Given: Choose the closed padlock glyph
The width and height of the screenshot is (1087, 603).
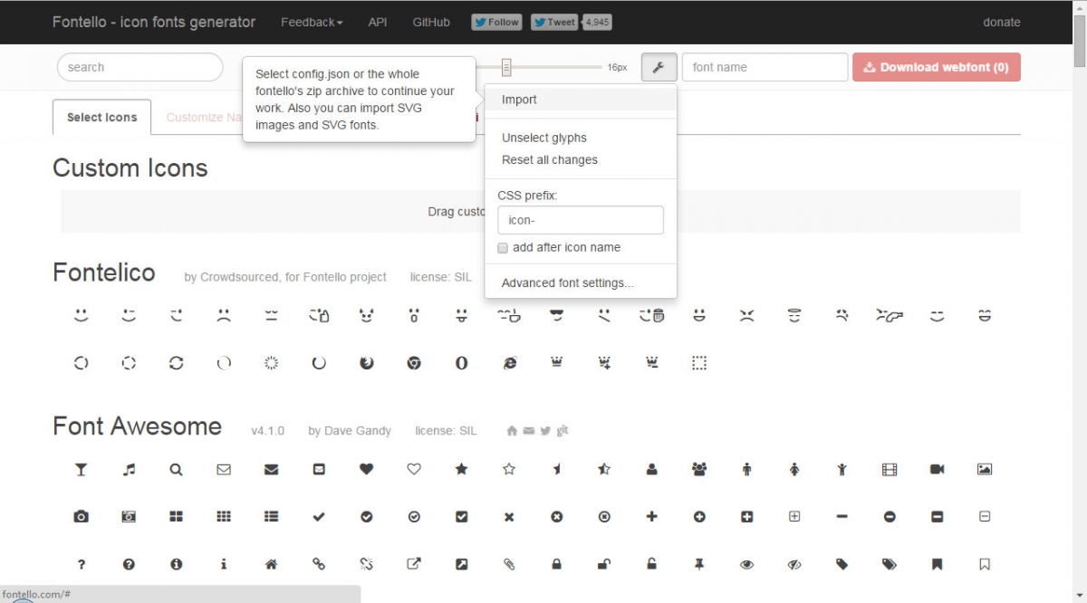Looking at the screenshot, I should pyautogui.click(x=556, y=564).
